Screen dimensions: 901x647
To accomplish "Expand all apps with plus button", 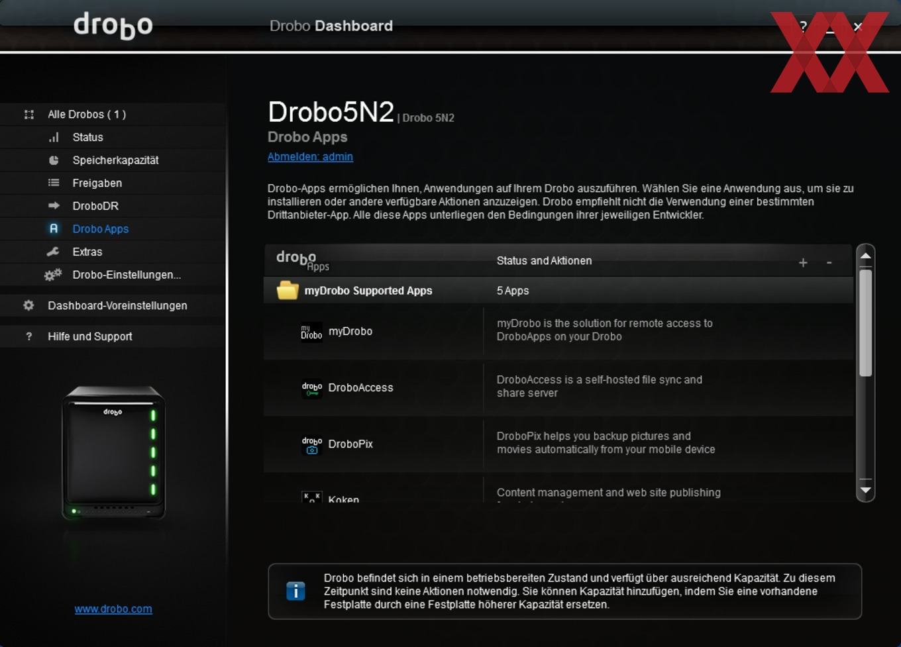I will (x=803, y=263).
